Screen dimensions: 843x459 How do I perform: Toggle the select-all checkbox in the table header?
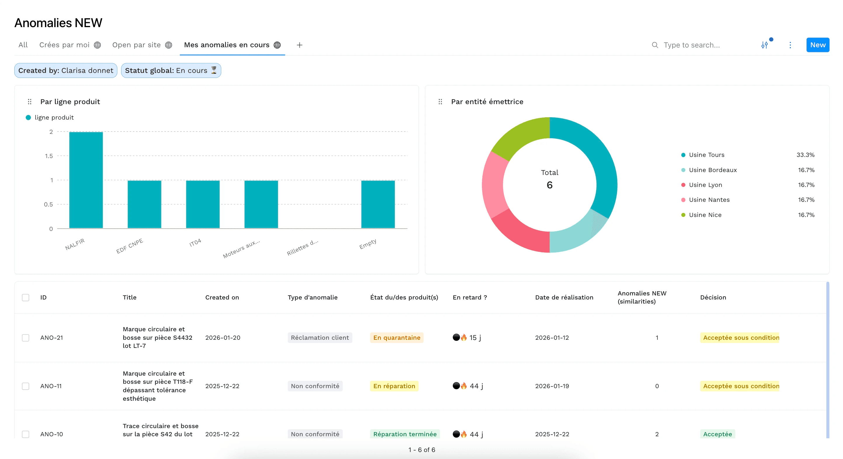point(25,297)
